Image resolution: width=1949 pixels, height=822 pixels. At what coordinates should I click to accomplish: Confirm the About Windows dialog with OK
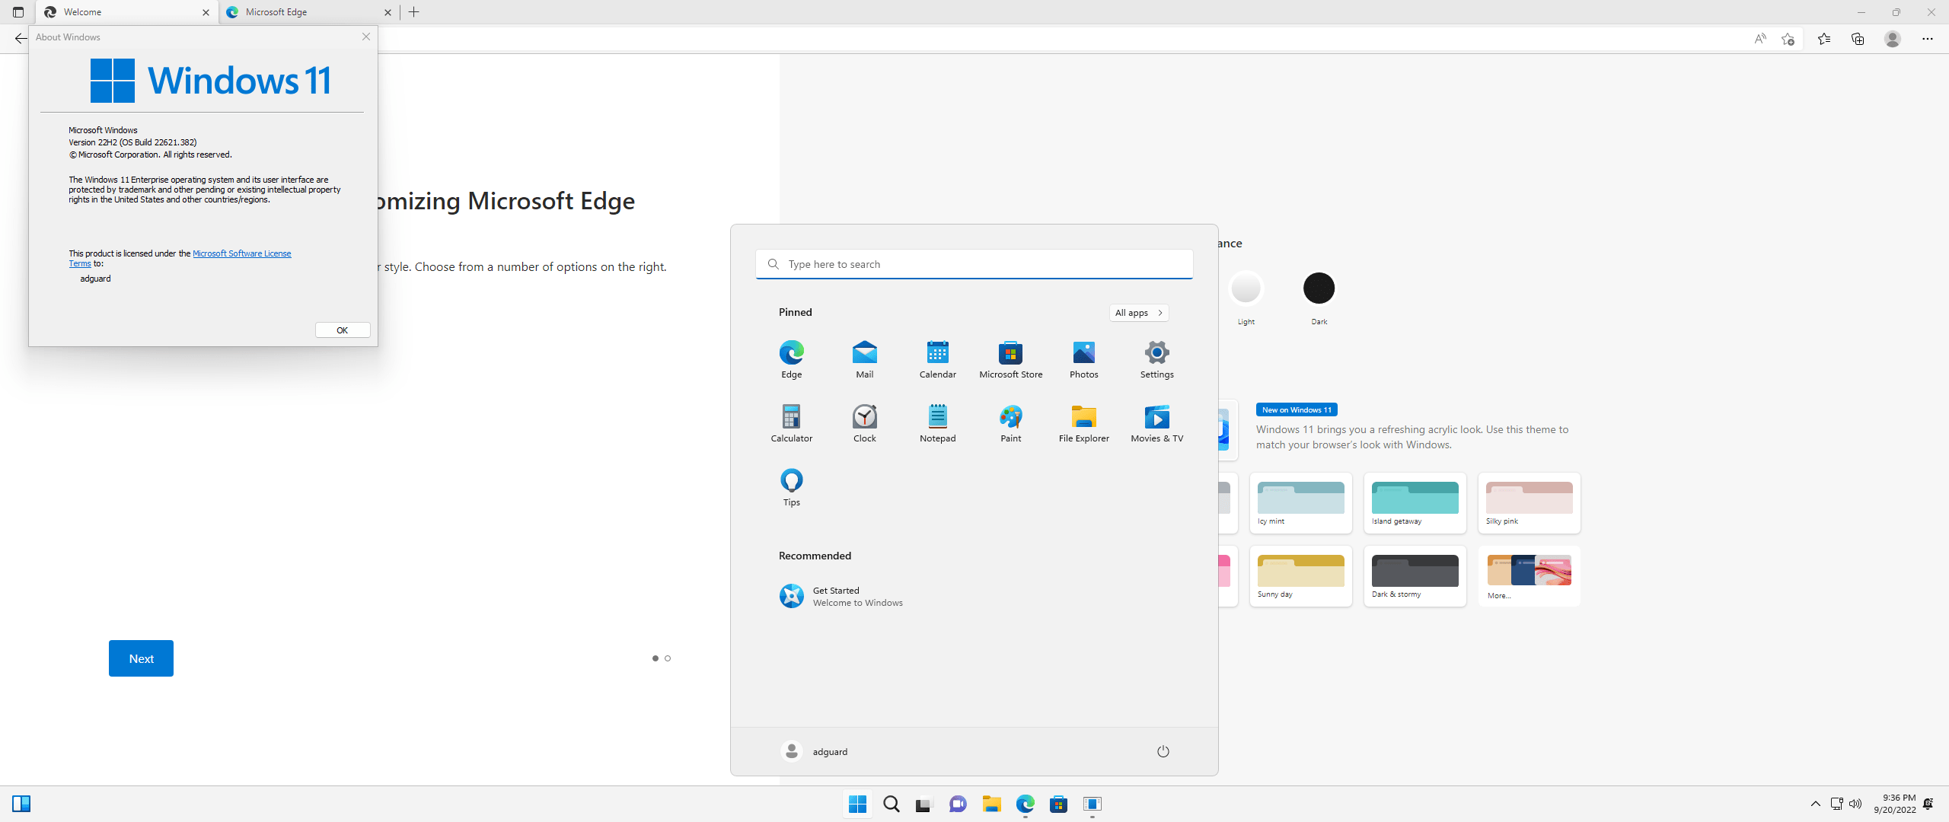(342, 330)
